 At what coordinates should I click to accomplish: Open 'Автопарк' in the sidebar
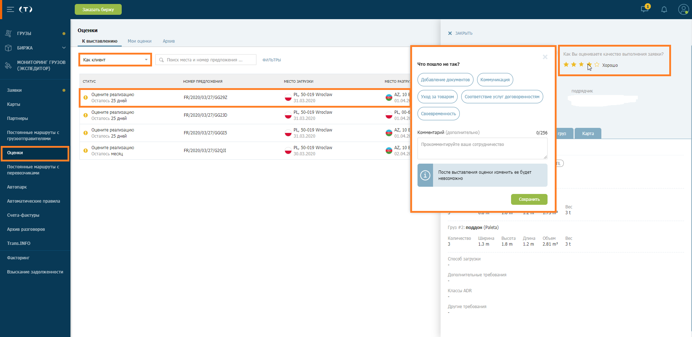pos(17,187)
